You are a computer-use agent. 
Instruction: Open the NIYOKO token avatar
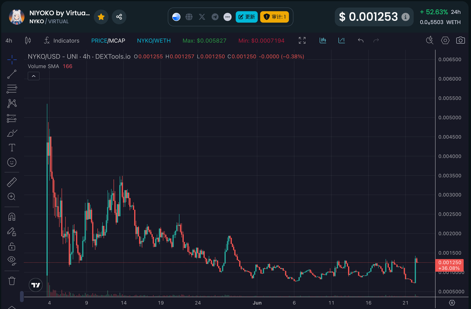(17, 17)
